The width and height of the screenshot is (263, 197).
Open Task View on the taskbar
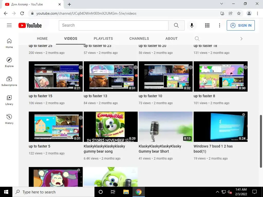(x=113, y=192)
